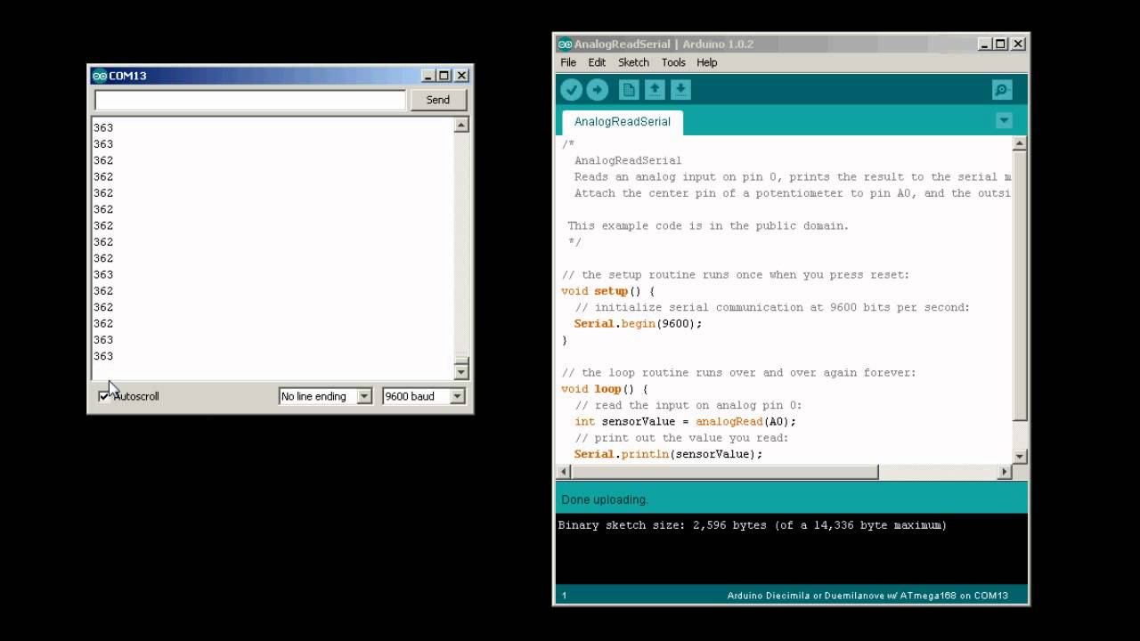Close the COM13 serial monitor window
The width and height of the screenshot is (1140, 641).
point(461,76)
